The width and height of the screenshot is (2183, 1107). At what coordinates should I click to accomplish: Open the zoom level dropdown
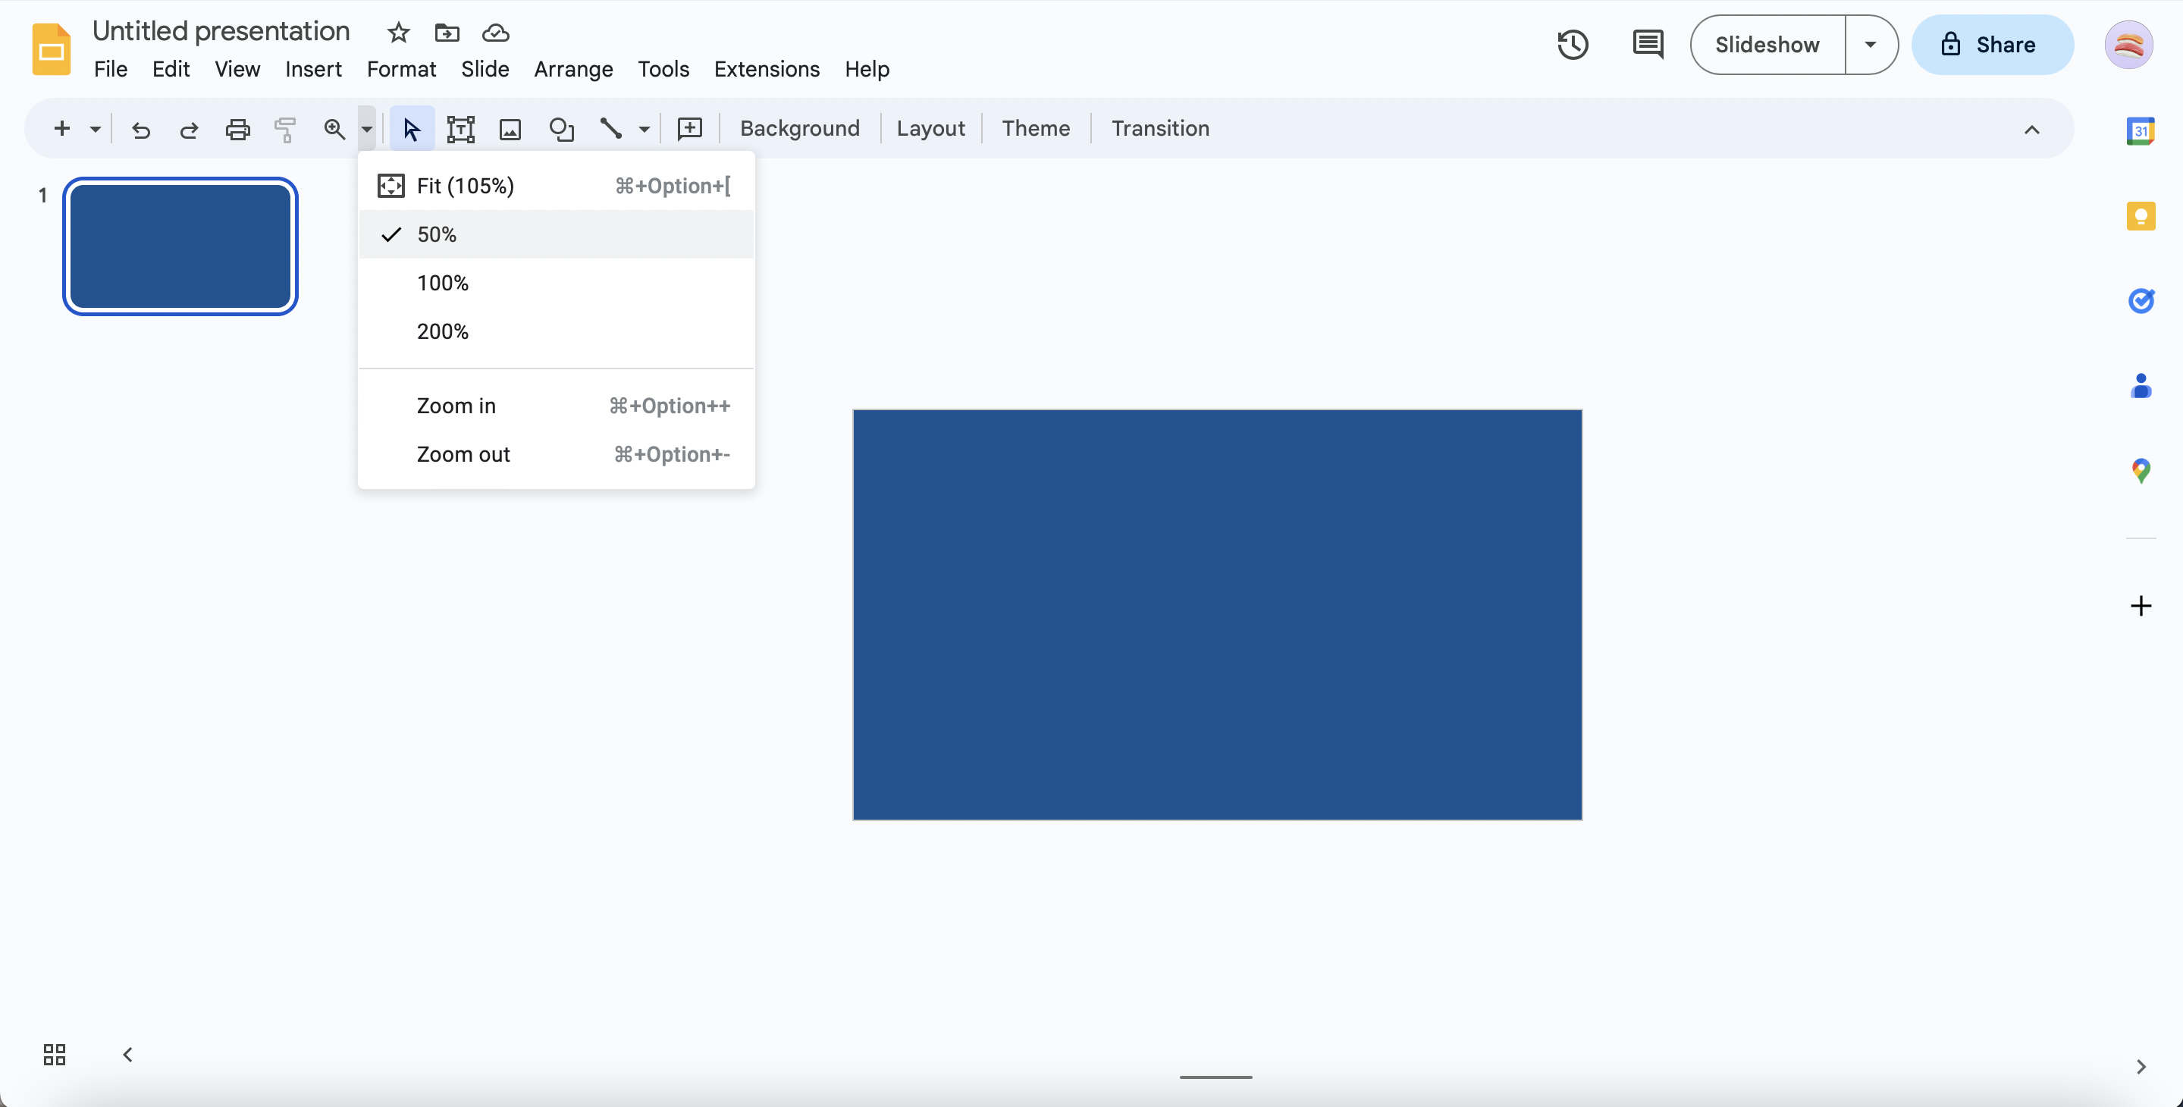[365, 128]
